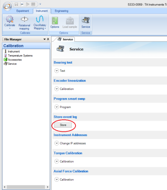
Task: Click the green play icon in quick toolbar
Action: pyautogui.click(x=28, y=4)
